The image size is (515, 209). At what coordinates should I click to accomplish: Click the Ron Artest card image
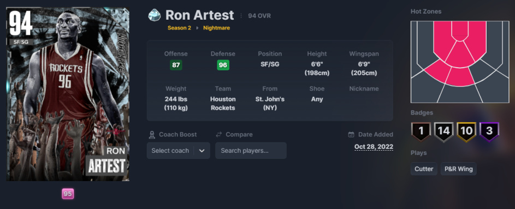pos(68,94)
